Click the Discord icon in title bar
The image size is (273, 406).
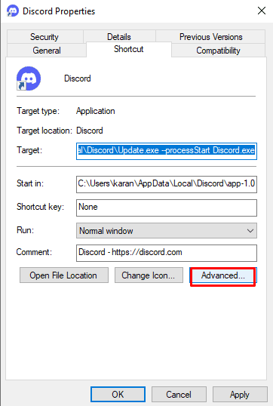12,11
